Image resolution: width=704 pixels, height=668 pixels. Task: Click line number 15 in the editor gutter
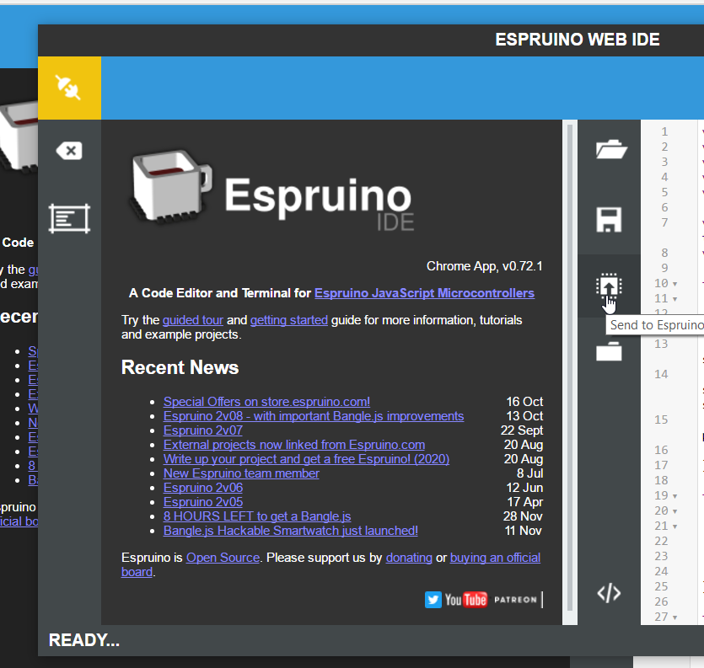(x=661, y=420)
